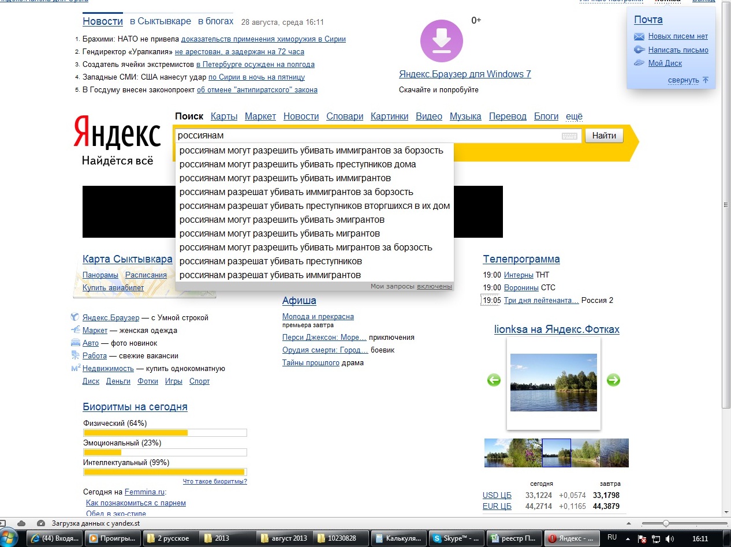Switch to 'в Сыктывкаре' news tab

[160, 21]
